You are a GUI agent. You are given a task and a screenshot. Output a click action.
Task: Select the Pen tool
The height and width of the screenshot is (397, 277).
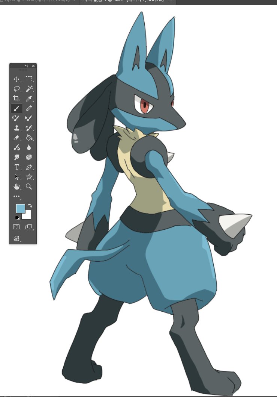pyautogui.click(x=29, y=167)
